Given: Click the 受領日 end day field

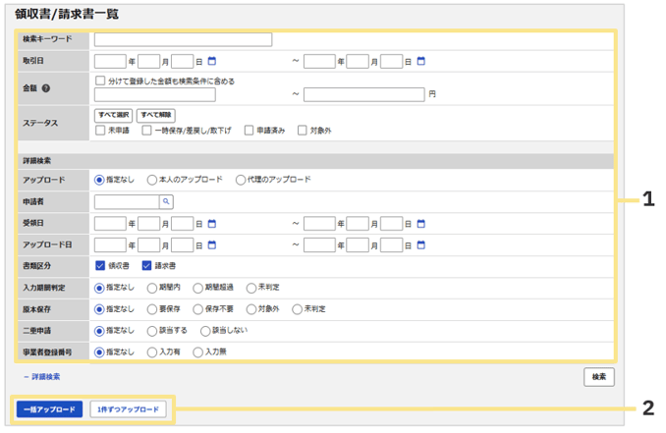Looking at the screenshot, I should (x=392, y=223).
